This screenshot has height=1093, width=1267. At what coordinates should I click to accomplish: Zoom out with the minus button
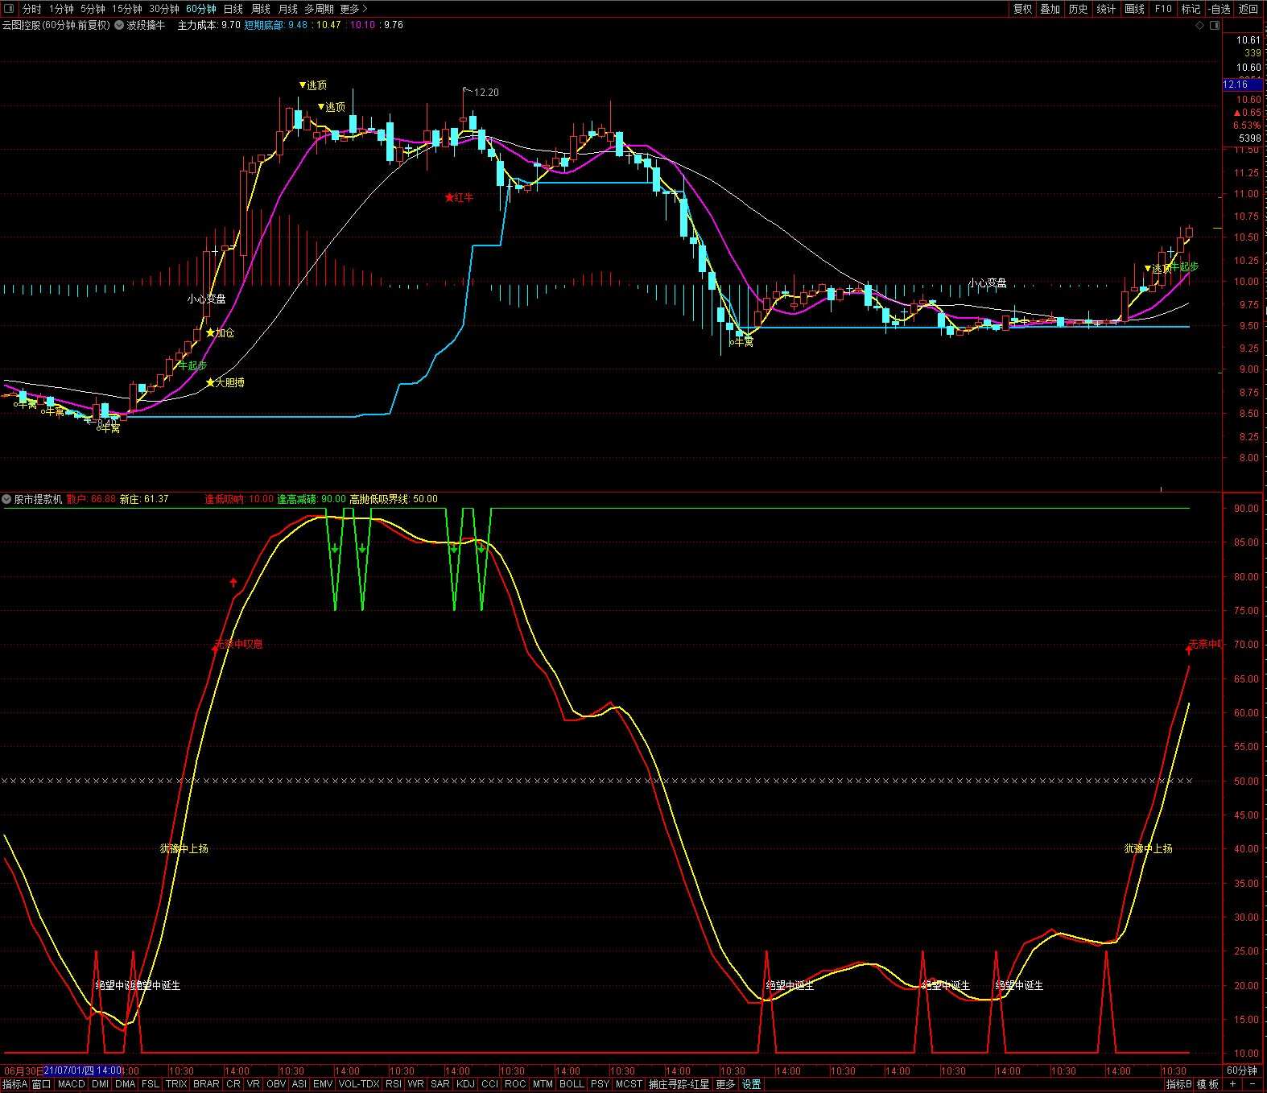click(x=1253, y=1084)
